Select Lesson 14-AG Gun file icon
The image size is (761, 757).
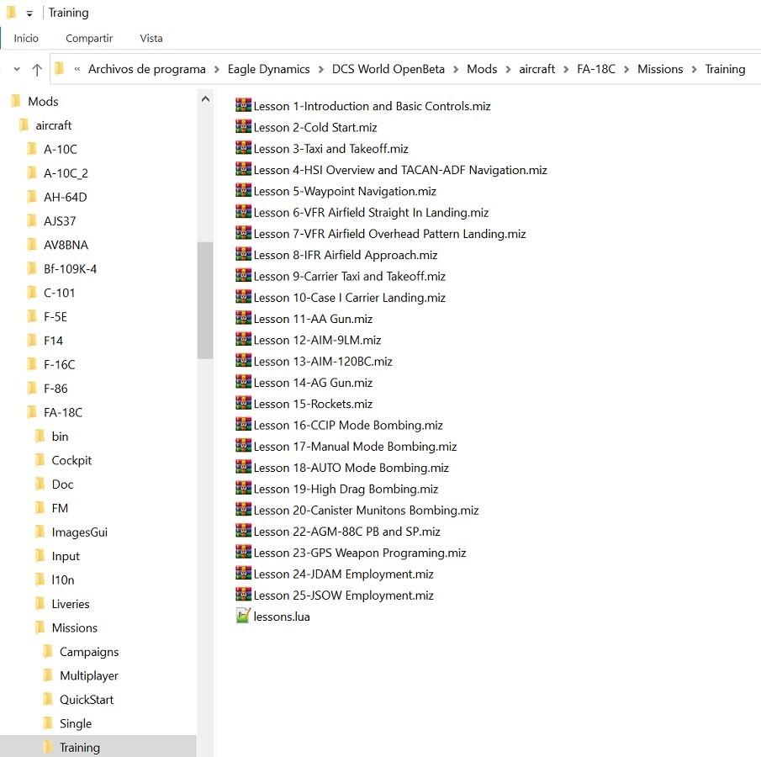pos(243,382)
